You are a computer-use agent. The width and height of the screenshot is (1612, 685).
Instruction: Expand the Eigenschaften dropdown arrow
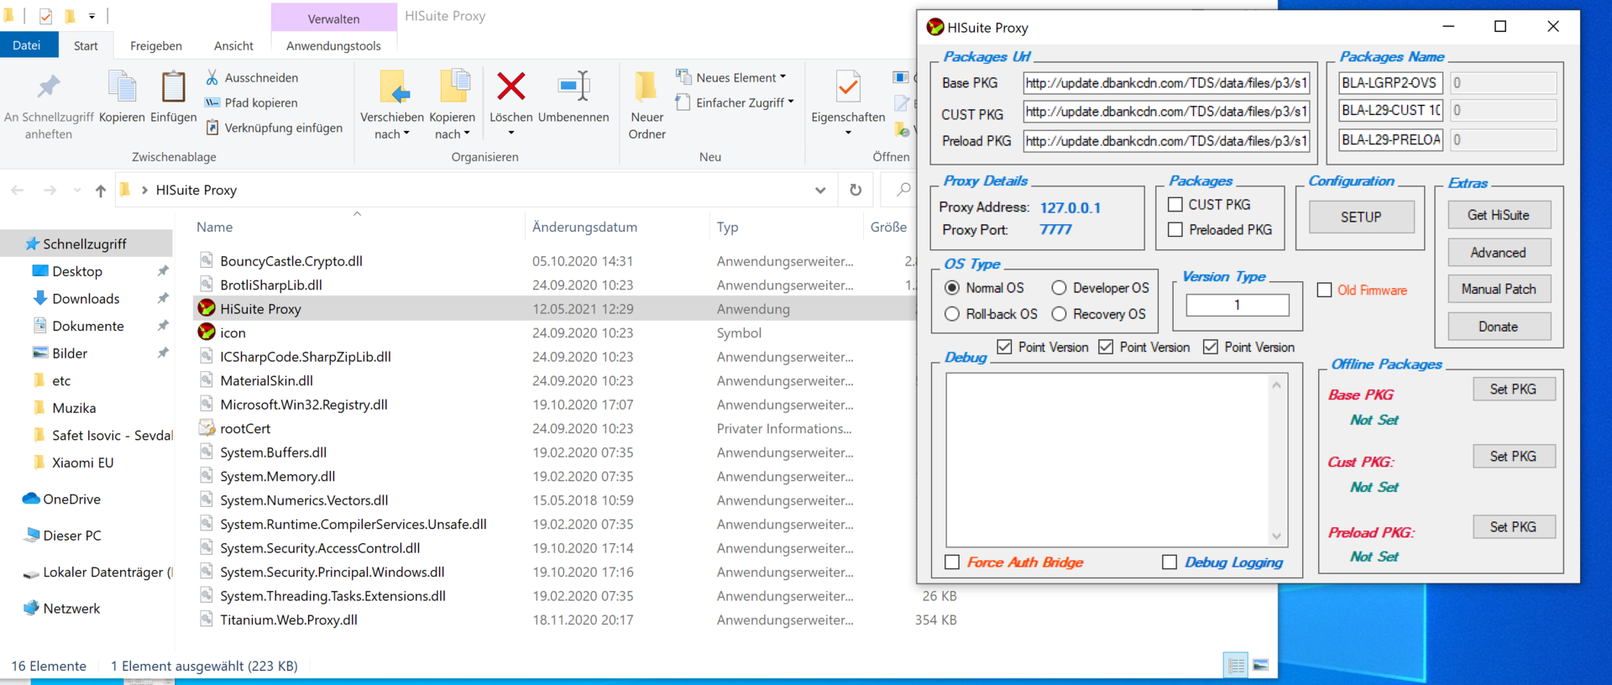tap(848, 133)
